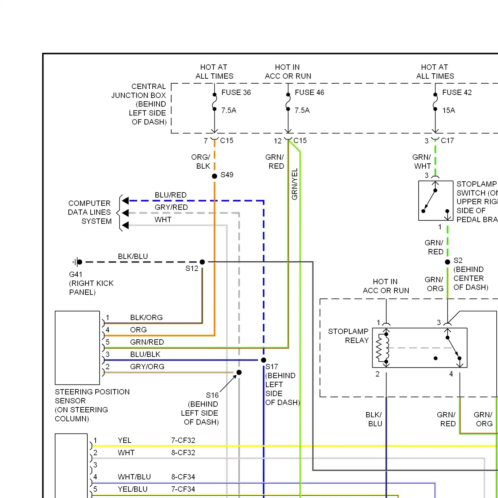Click the GRN/ORG label beside S2
The width and height of the screenshot is (498, 498).
click(434, 284)
